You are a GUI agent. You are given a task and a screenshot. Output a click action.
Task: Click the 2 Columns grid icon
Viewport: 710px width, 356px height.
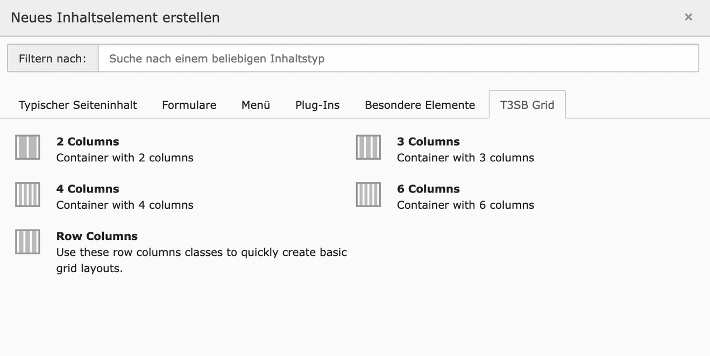pos(27,147)
